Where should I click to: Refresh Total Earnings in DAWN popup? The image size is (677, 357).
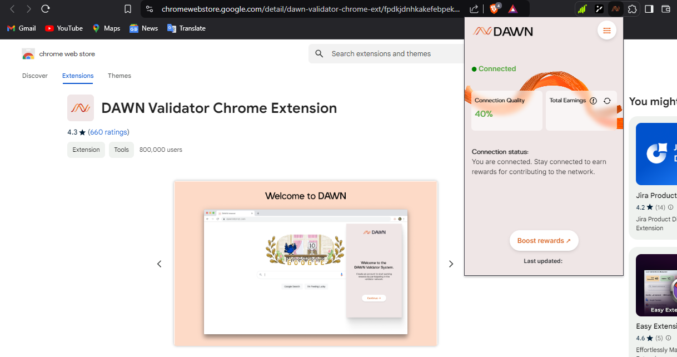coord(607,101)
